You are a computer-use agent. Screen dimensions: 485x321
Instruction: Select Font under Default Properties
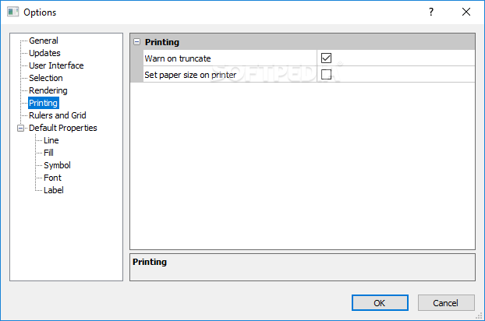click(52, 178)
